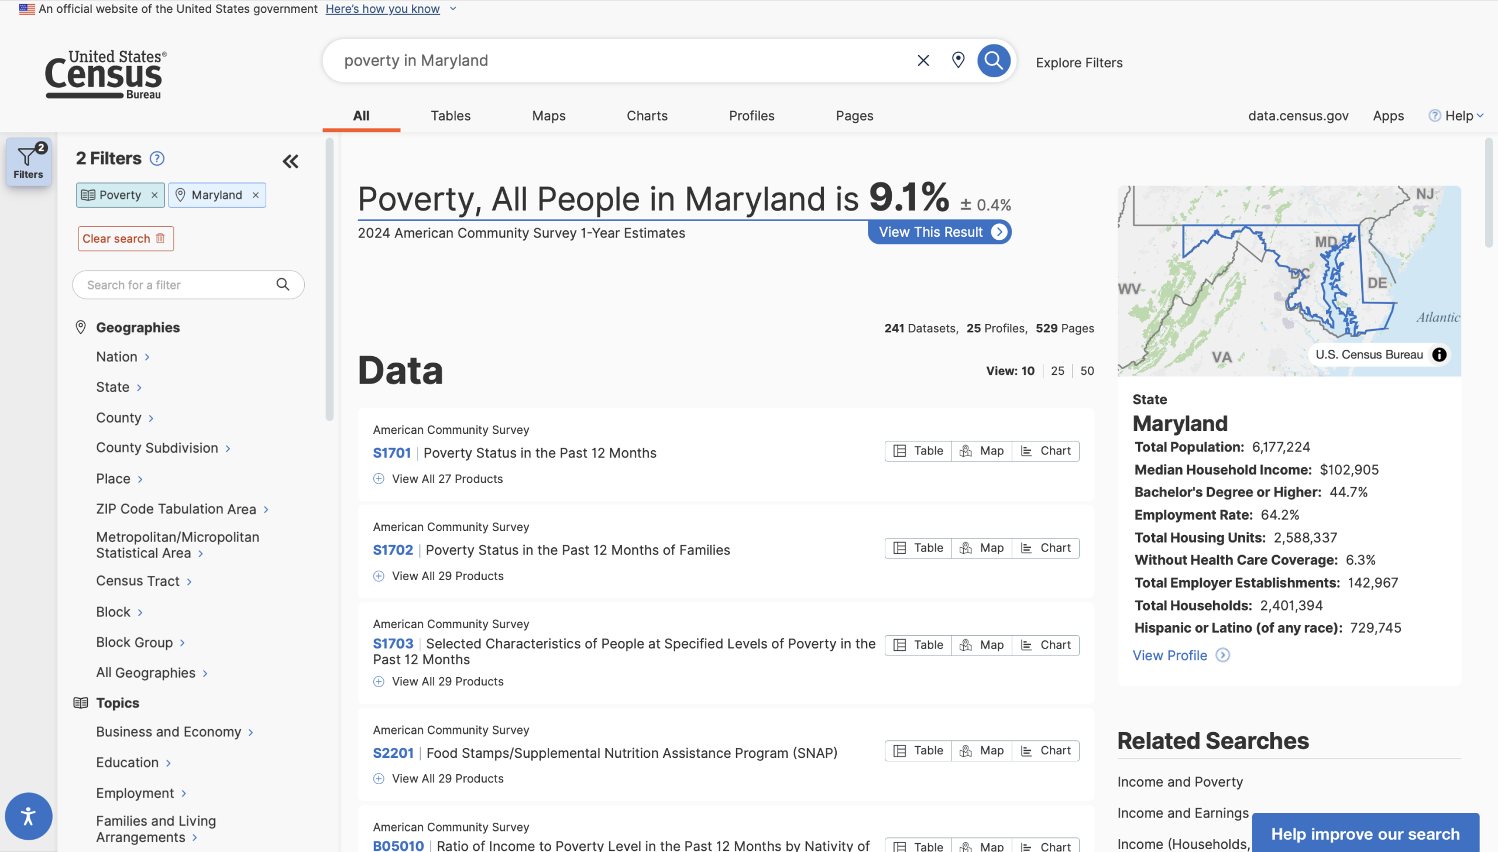The width and height of the screenshot is (1498, 852).
Task: Set results view to 50 per page
Action: [x=1087, y=371]
